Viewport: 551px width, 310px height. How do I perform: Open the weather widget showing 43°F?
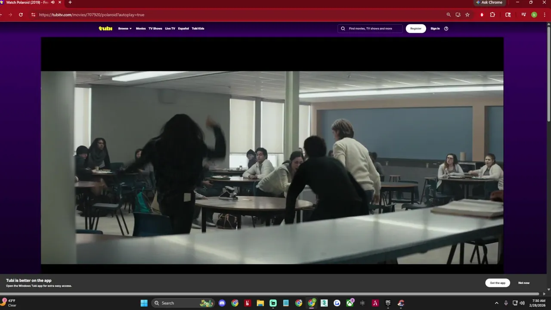[x=9, y=303]
